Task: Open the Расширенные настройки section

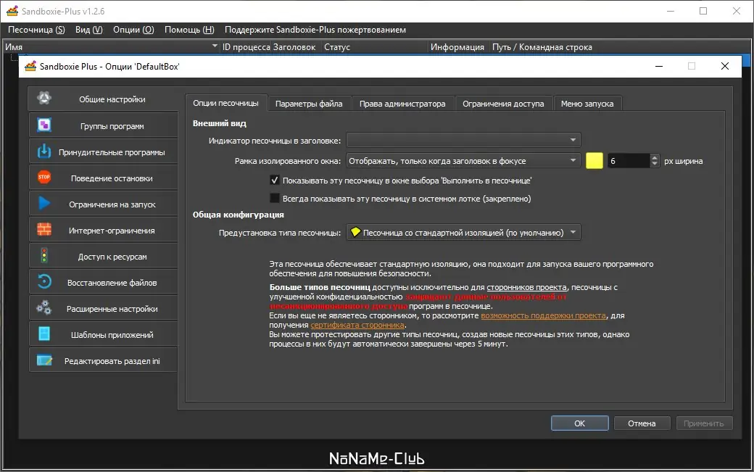Action: 103,307
